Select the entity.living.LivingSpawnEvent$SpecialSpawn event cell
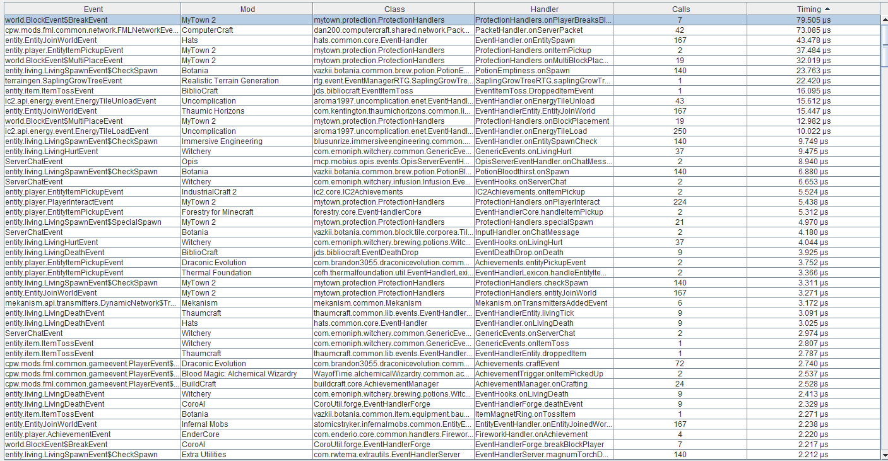 [92, 222]
